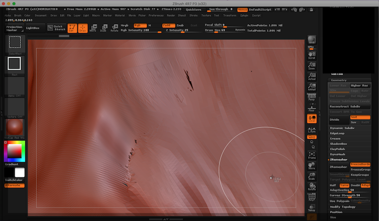Image resolution: width=379 pixels, height=221 pixels.
Task: Click the Rotate view icon in right shelf
Action: (x=312, y=187)
